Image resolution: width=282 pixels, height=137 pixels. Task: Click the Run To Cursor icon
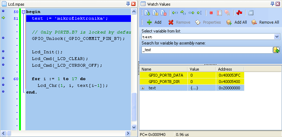(x=200, y=13)
